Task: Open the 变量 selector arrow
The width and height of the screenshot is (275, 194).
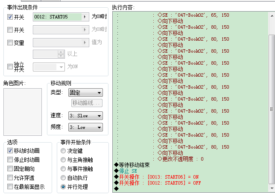Action: [85, 42]
